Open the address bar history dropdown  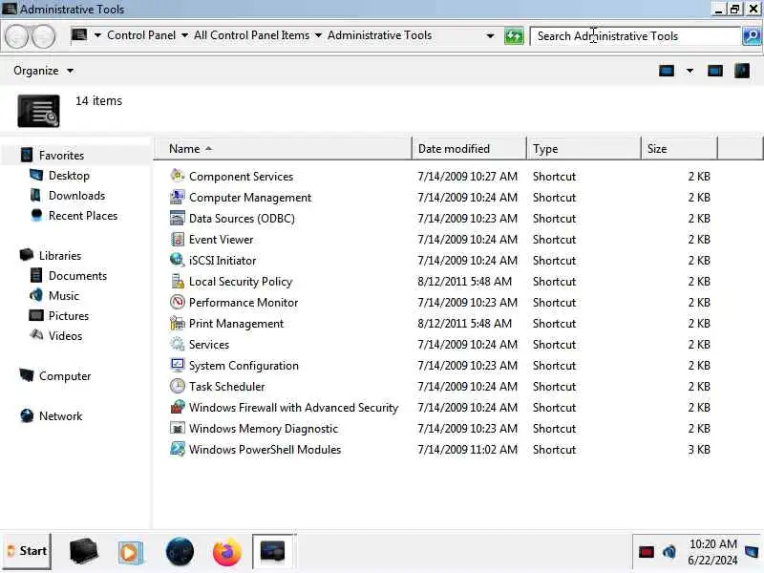point(490,36)
